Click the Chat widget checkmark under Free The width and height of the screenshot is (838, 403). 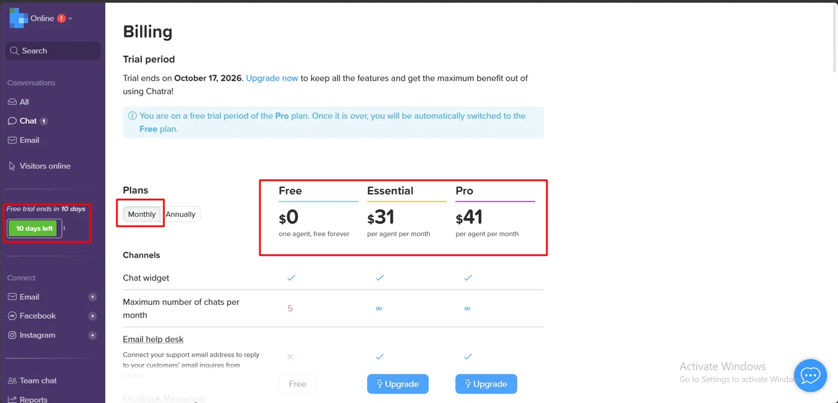coord(291,277)
